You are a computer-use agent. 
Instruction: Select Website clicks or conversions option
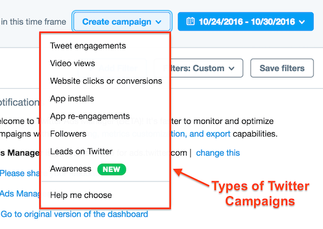106,81
